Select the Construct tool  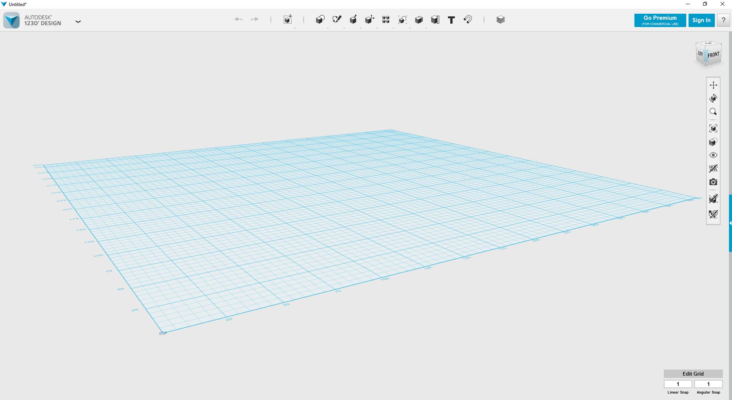point(353,19)
